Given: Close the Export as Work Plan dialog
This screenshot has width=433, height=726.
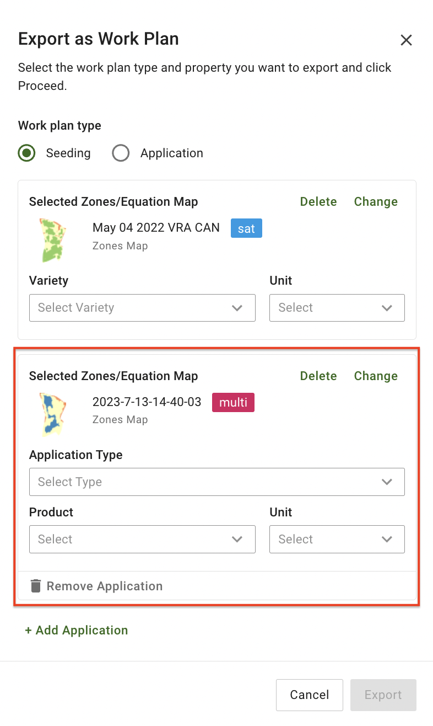Looking at the screenshot, I should [406, 40].
